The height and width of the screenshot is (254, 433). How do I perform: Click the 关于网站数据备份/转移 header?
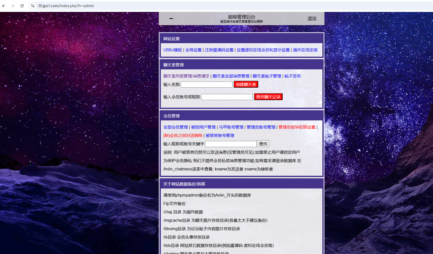(242, 184)
